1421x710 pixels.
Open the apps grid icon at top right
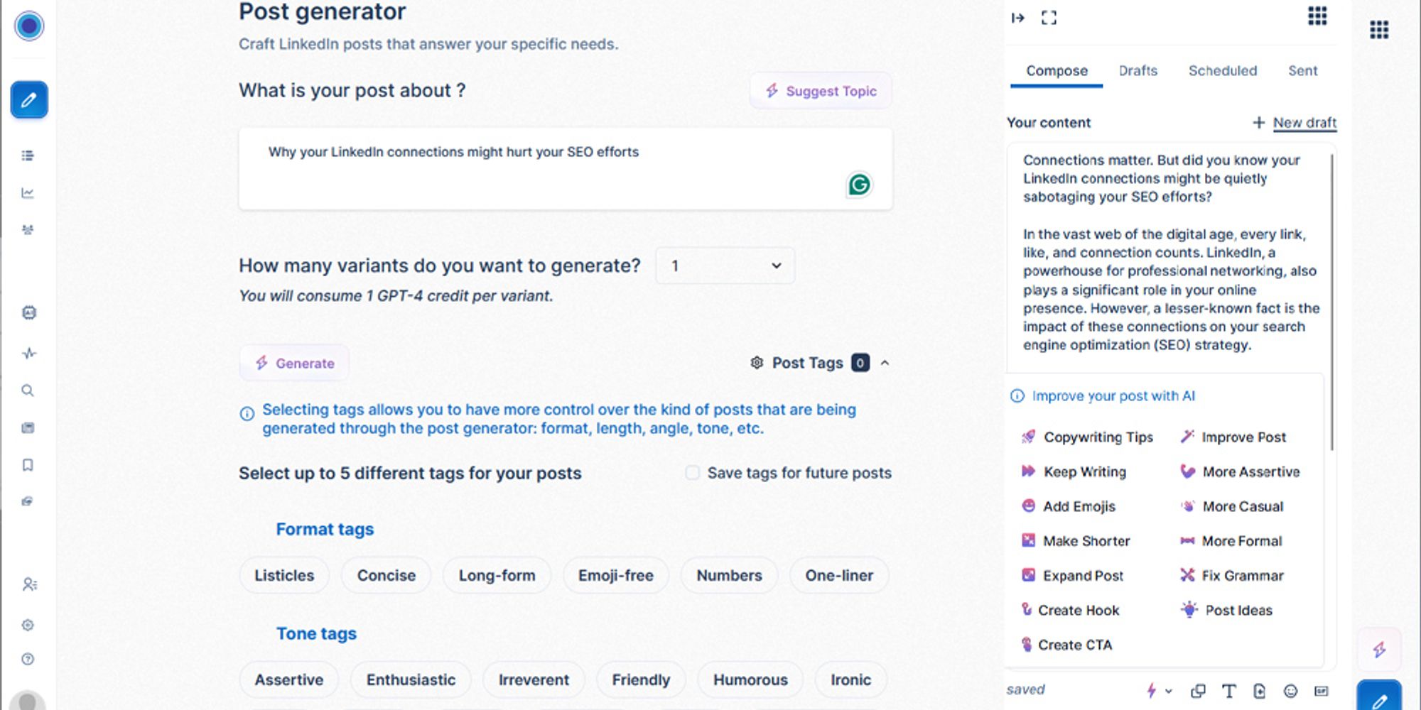[x=1379, y=30]
